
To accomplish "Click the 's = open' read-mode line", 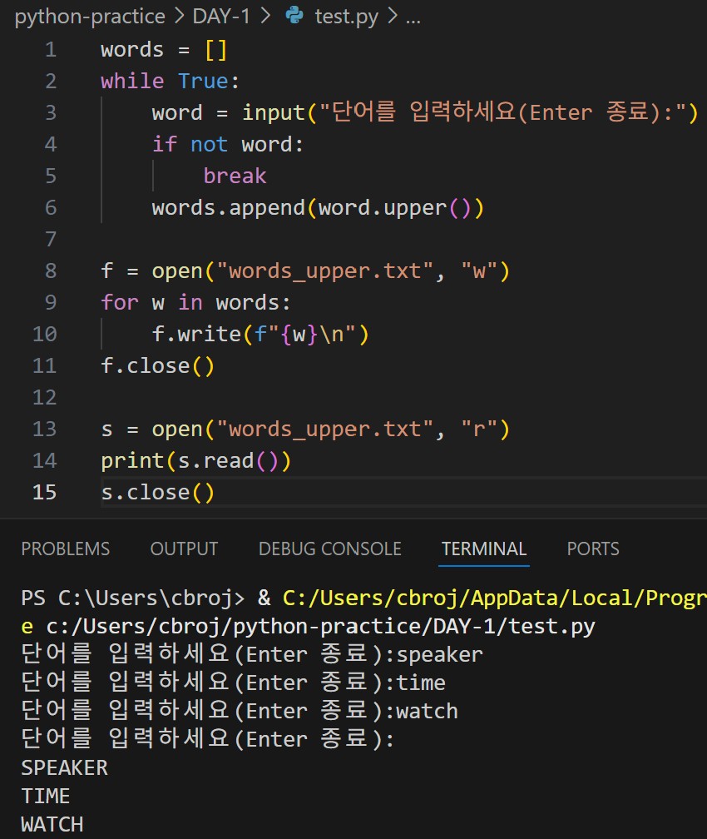I will click(304, 429).
